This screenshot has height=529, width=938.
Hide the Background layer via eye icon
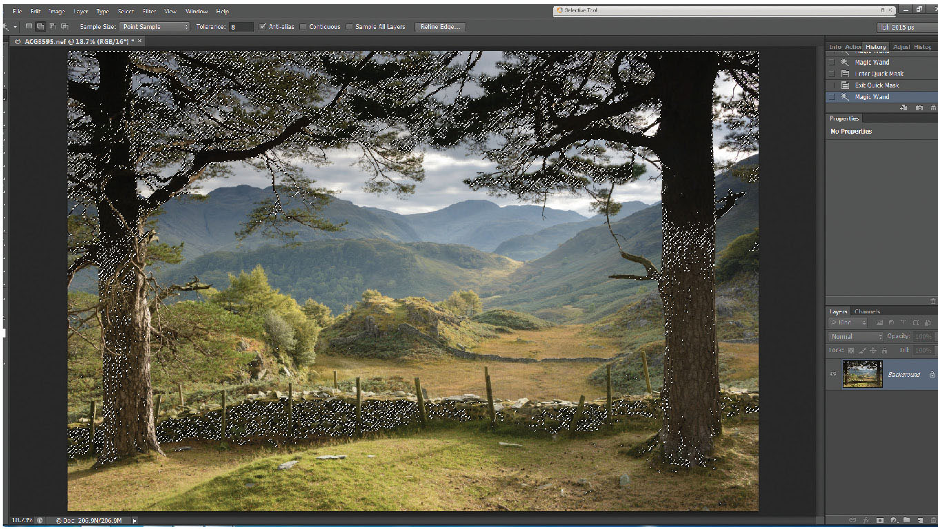pyautogui.click(x=833, y=375)
